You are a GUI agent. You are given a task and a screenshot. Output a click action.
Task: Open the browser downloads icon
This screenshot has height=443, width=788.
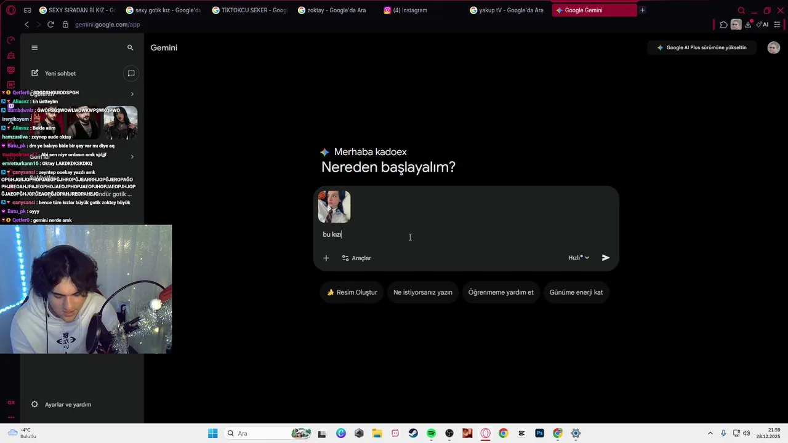[x=748, y=25]
